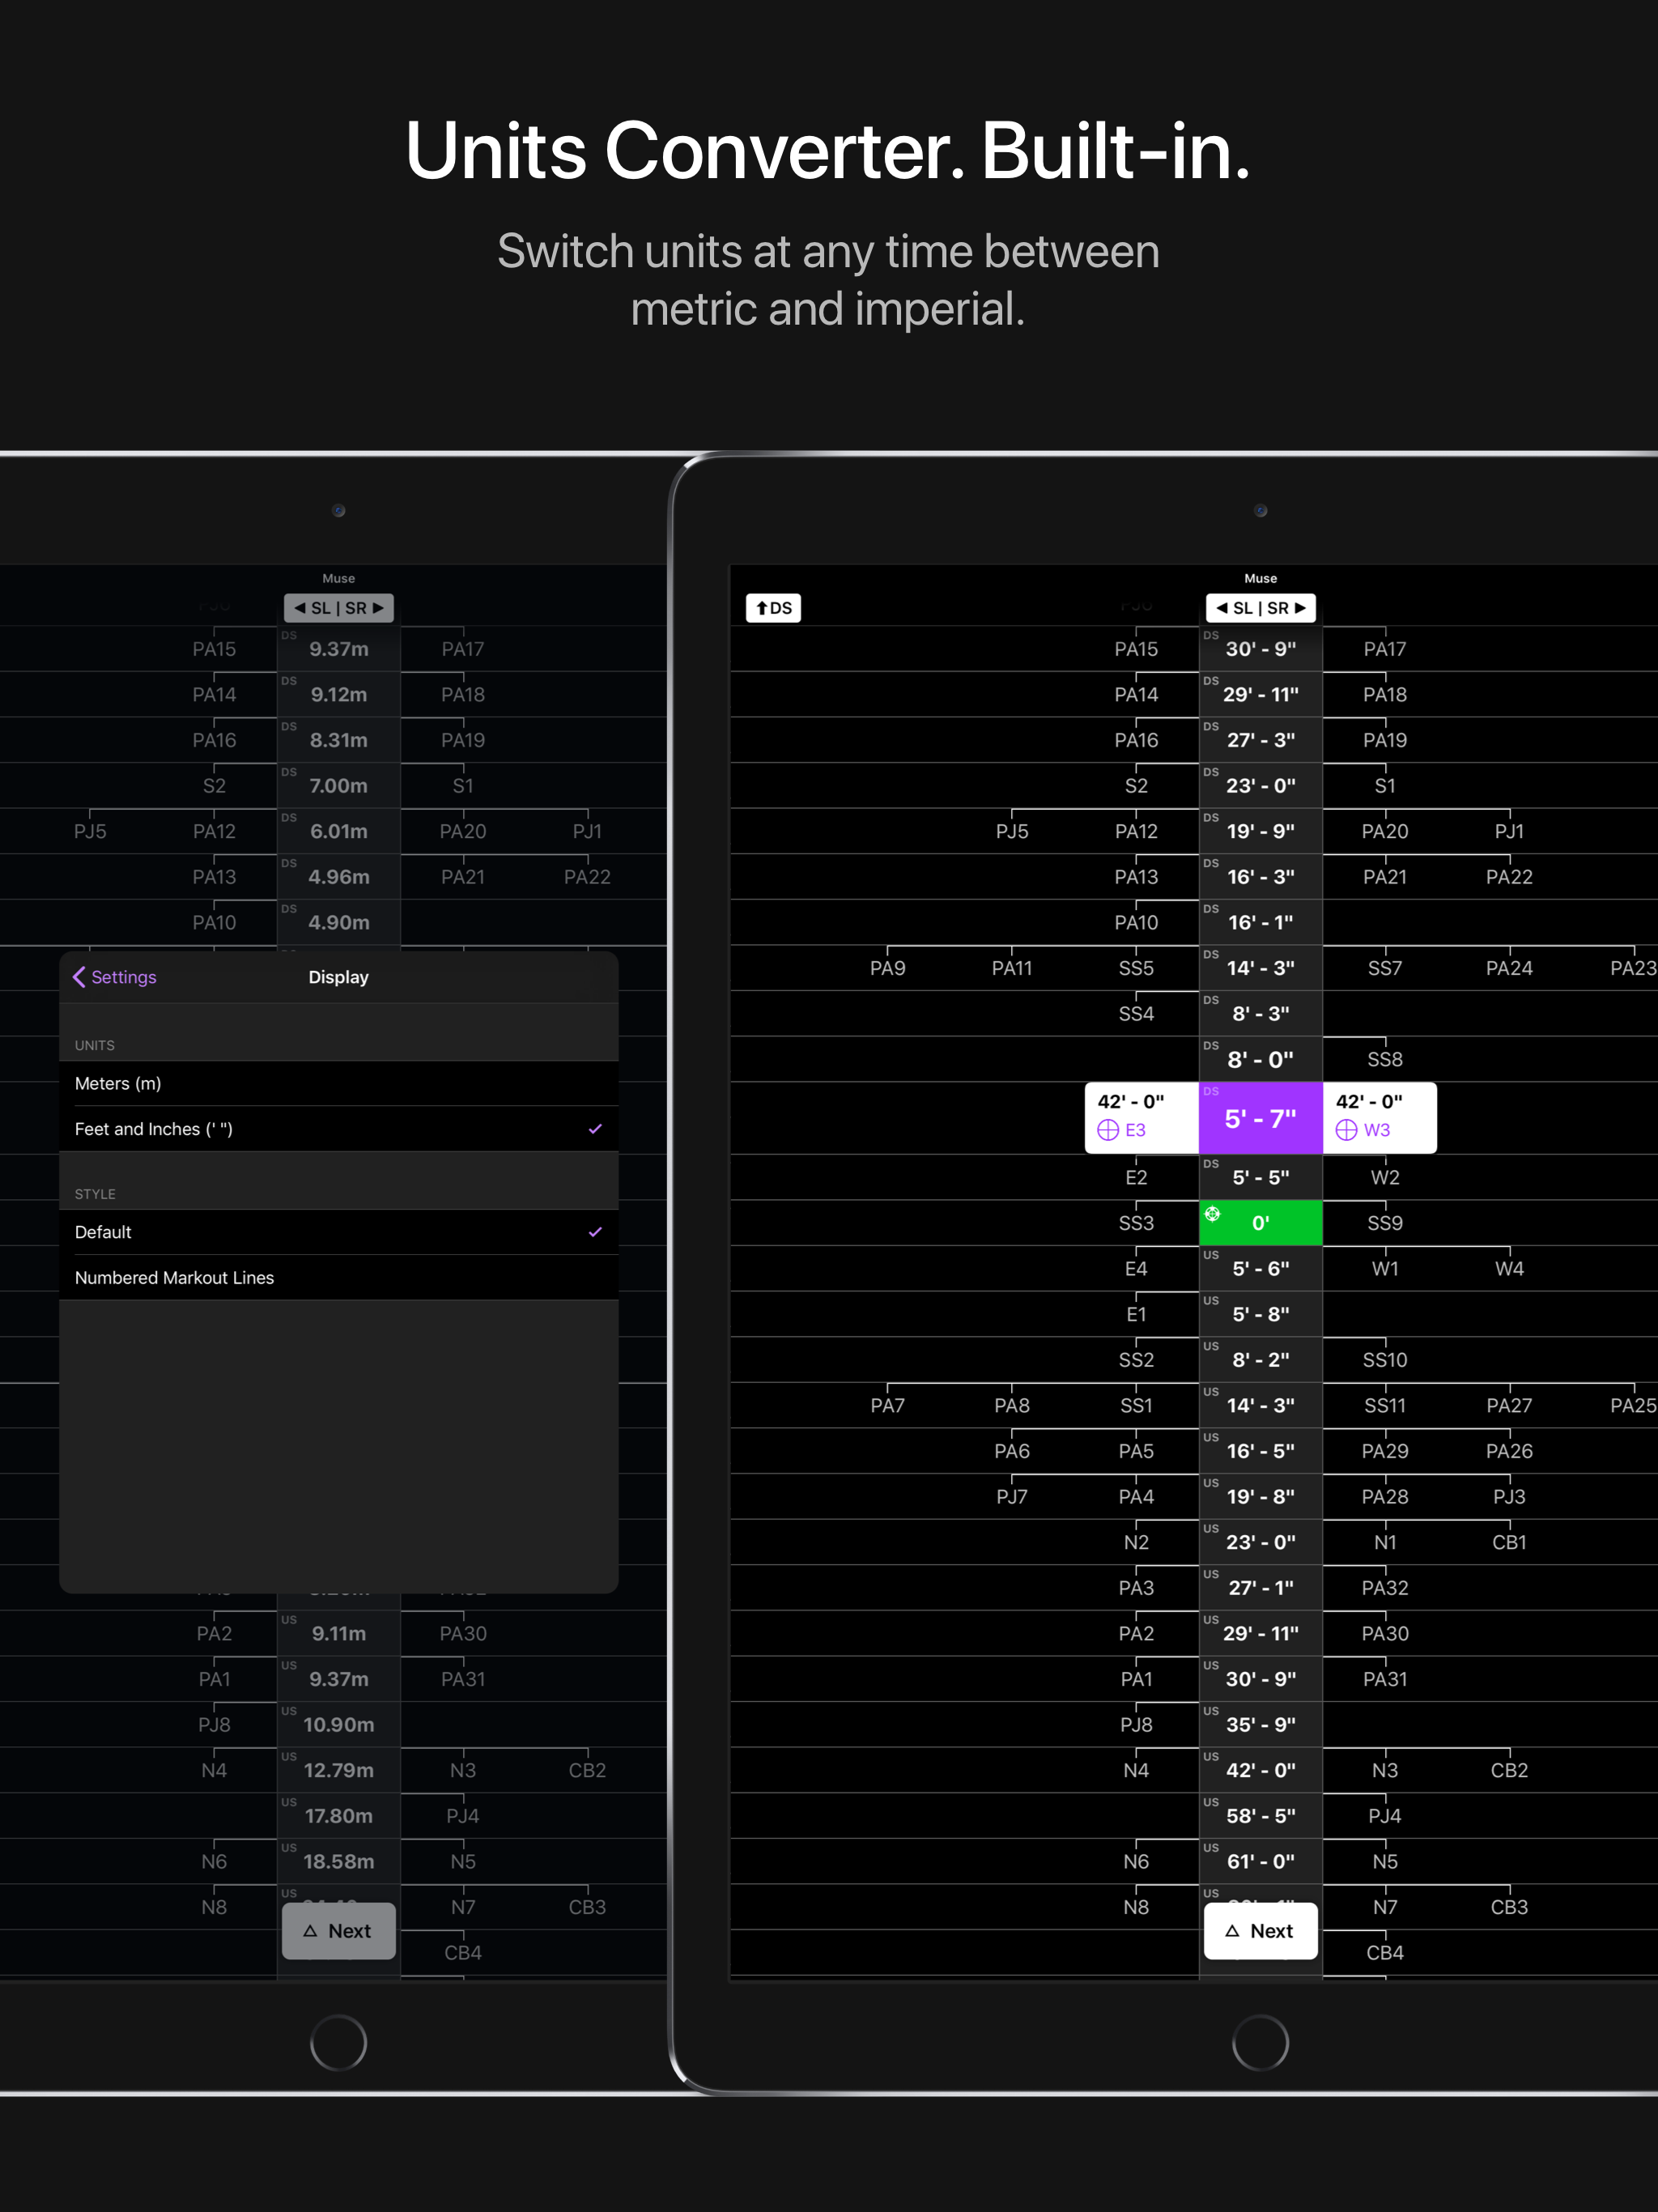Tap the green crosshair icon on the 0' cell
Viewport: 1658px width, 2212px height.
1213,1214
